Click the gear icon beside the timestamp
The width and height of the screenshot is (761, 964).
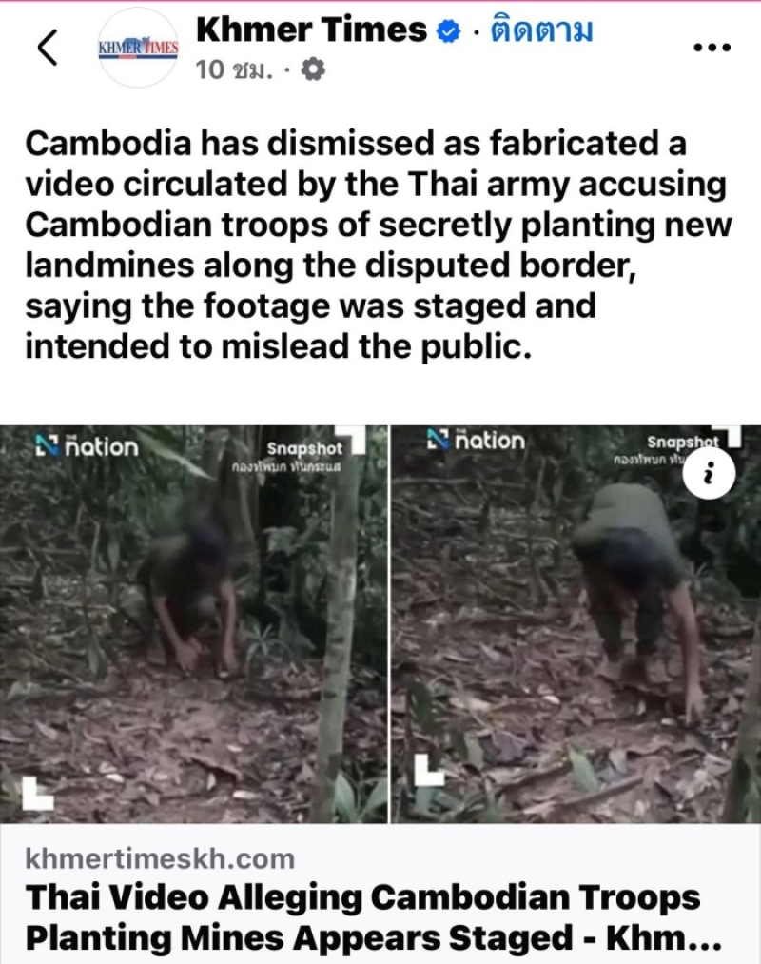pos(313,70)
